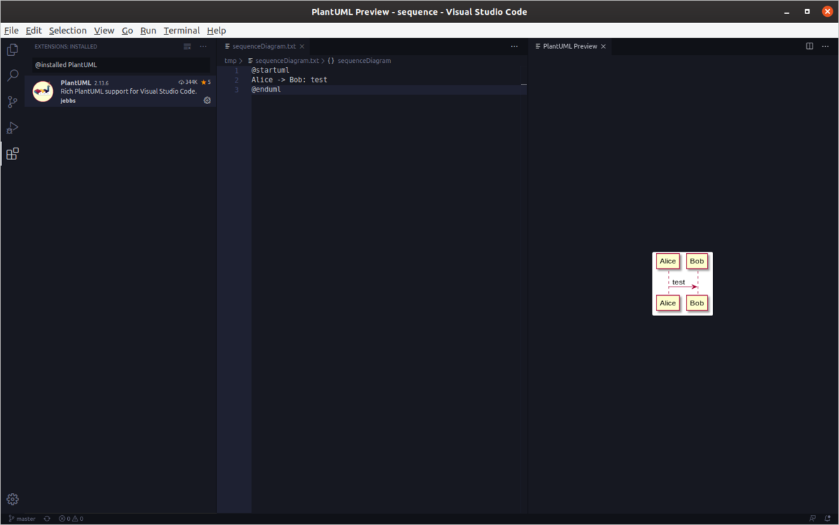Screen dimensions: 839x525
Task: Click the jebbs publisher name
Action: tap(68, 101)
